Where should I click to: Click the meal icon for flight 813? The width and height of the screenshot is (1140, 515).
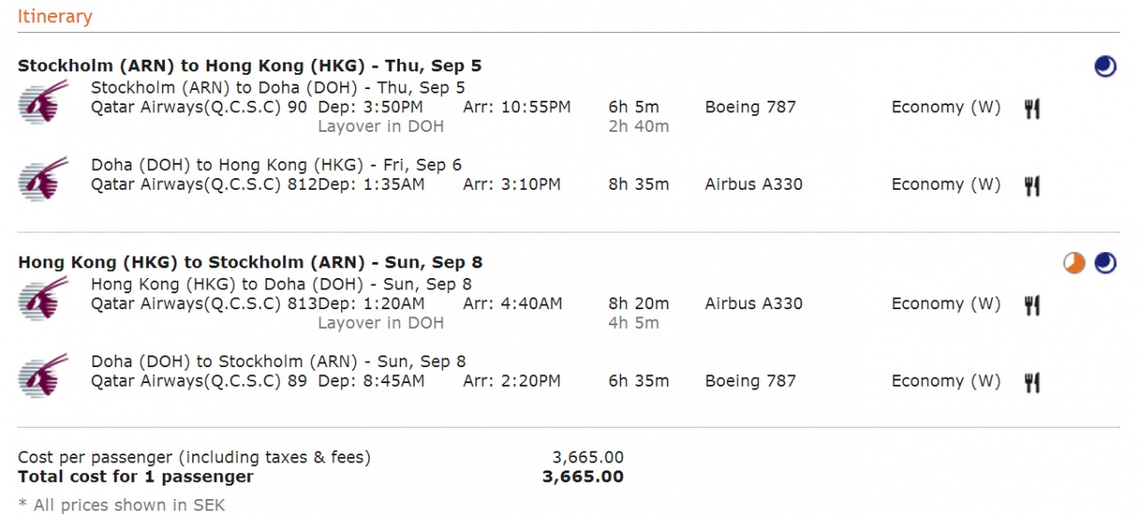[x=1032, y=306]
